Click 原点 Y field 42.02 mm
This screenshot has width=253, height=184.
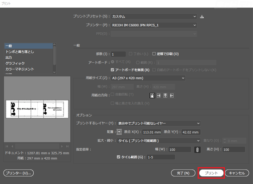point(191,132)
